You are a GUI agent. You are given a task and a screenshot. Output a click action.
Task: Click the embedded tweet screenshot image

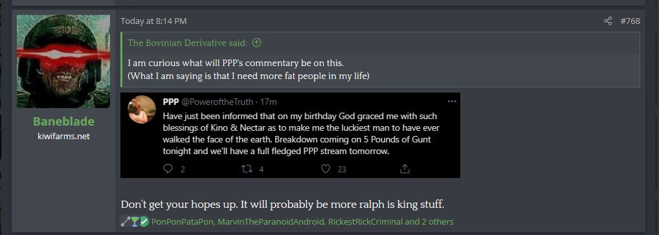pos(291,135)
